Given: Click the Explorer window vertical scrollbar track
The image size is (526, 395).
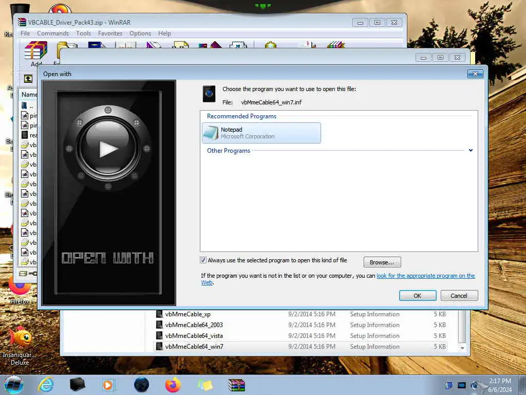Looking at the screenshot, I should 462,326.
